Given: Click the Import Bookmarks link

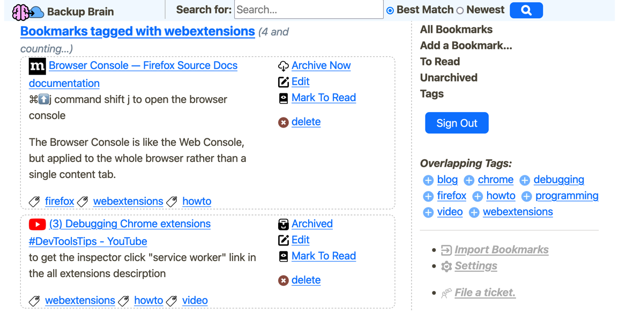Looking at the screenshot, I should point(501,250).
